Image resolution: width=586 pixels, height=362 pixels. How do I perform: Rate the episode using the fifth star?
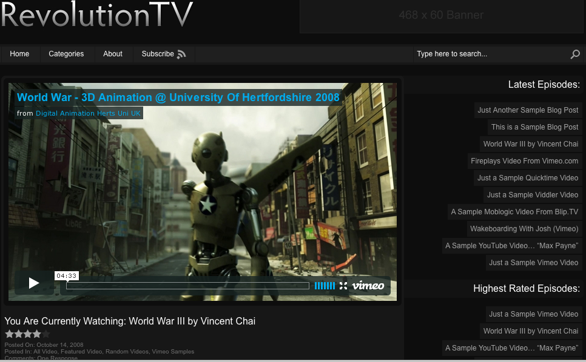pyautogui.click(x=45, y=334)
